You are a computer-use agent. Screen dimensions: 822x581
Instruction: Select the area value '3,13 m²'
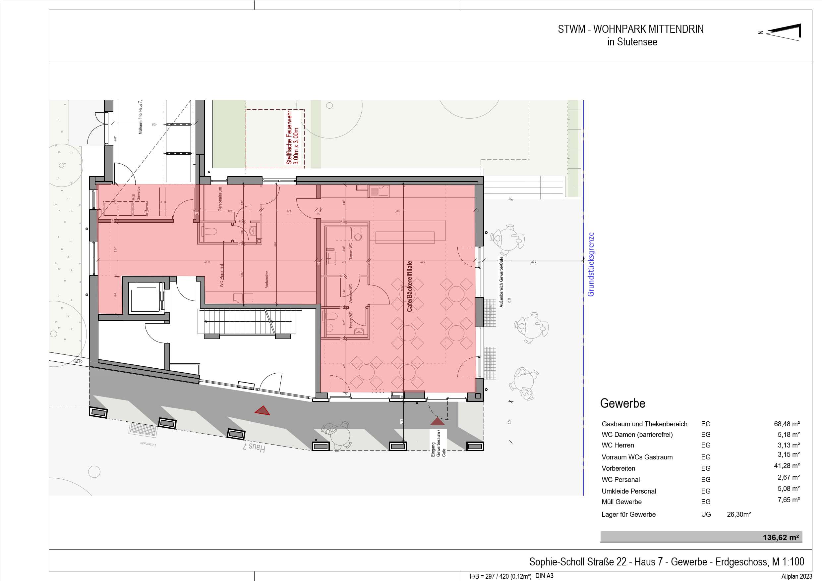coord(788,445)
